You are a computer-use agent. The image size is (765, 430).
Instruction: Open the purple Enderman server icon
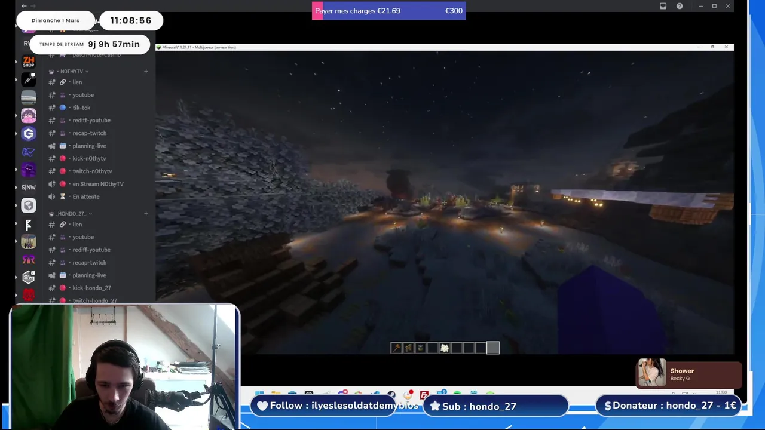coord(28,170)
